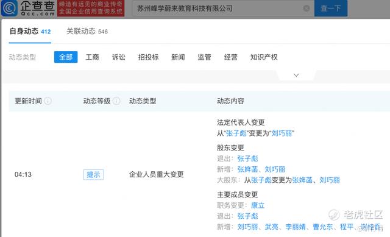Select the 诉讼 filter type
This screenshot has height=237, width=390.
pos(119,57)
